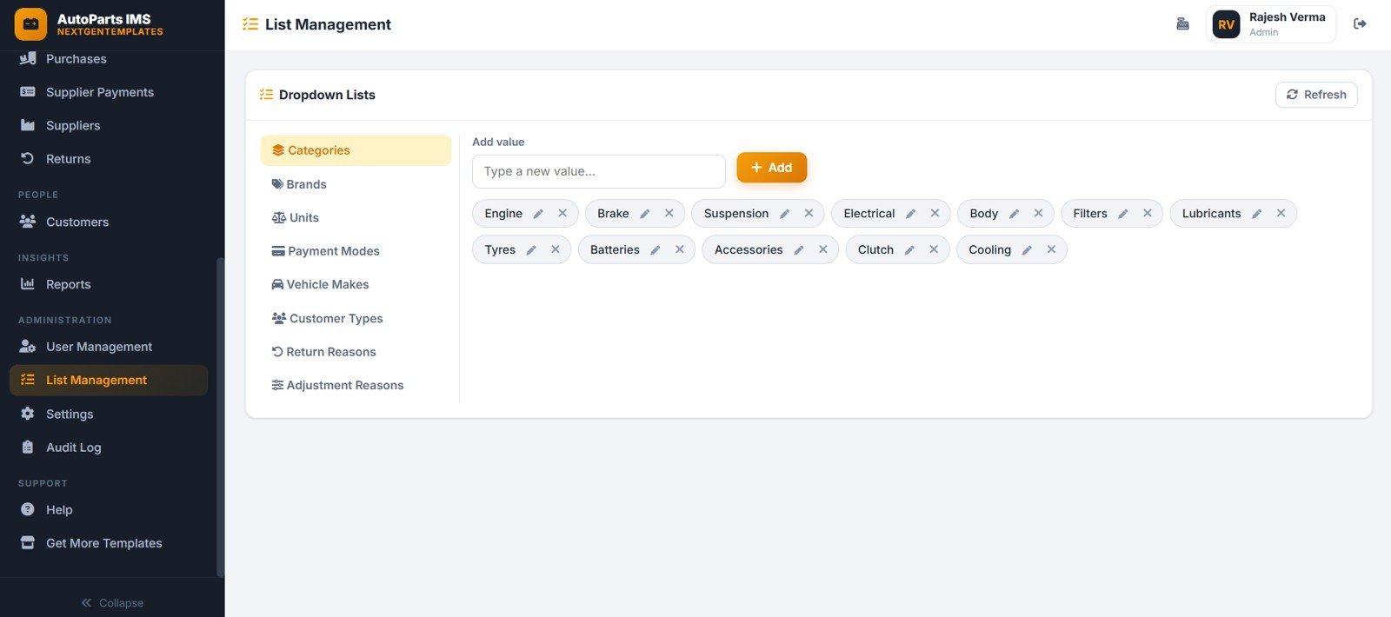
Task: Edit the Engine category chip
Action: [x=538, y=214]
